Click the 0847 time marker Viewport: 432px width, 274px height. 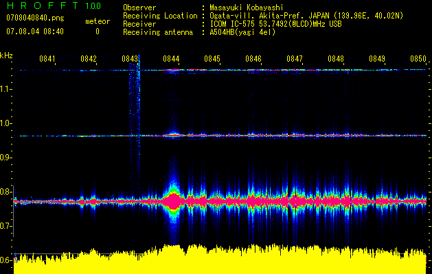295,60
